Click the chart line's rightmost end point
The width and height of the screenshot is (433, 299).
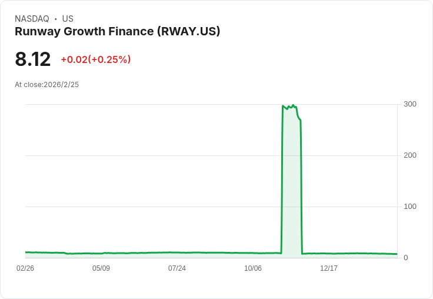[x=397, y=254]
